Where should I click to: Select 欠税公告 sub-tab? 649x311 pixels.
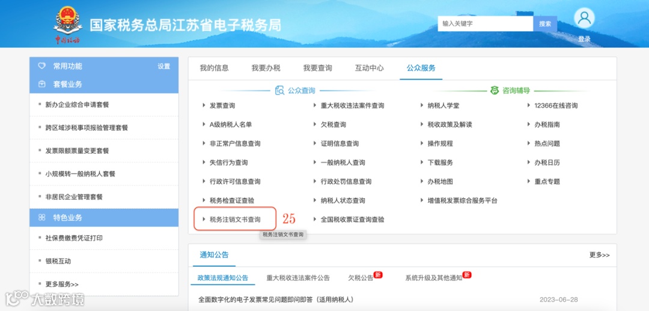[361, 278]
